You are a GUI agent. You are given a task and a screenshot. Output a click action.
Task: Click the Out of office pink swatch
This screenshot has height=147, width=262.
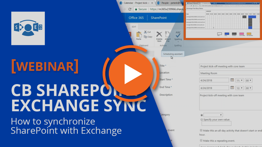(x=242, y=34)
